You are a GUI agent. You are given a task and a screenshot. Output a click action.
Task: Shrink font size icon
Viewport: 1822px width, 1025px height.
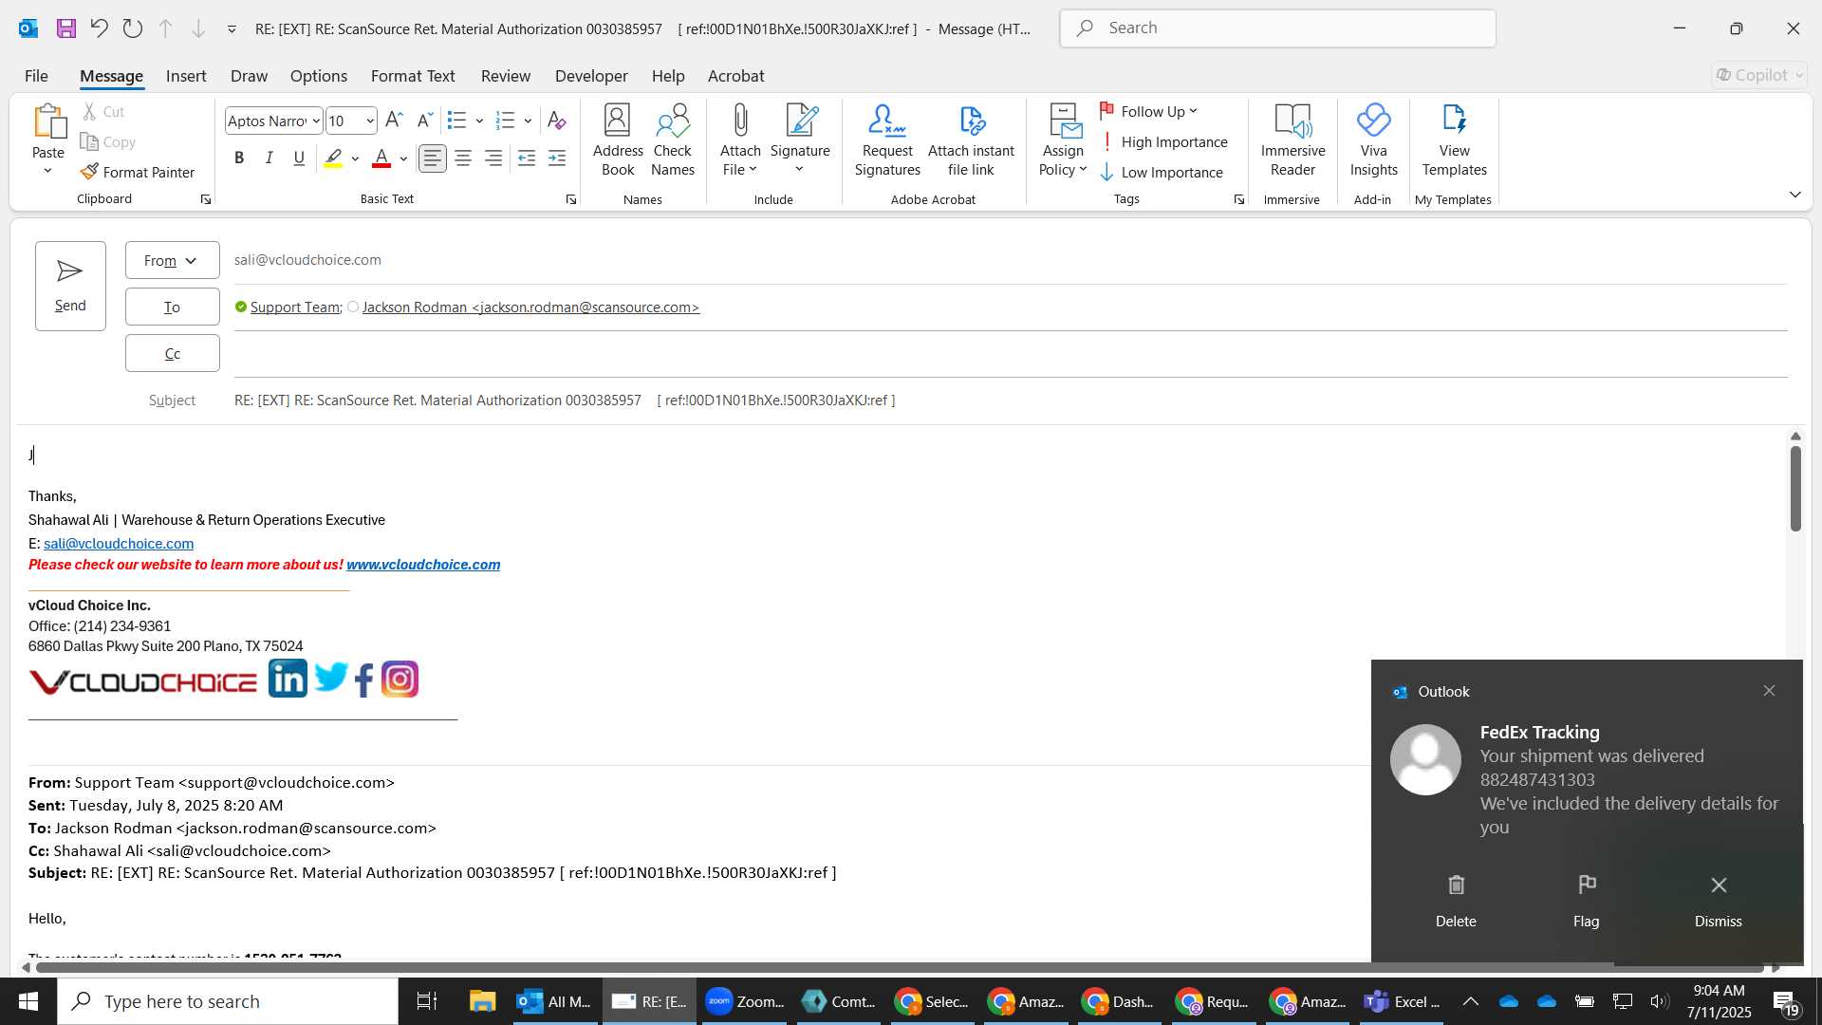[x=425, y=120]
